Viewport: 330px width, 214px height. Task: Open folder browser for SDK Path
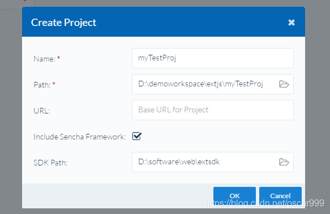point(284,162)
